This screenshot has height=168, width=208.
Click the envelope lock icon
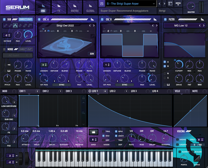click(x=83, y=98)
